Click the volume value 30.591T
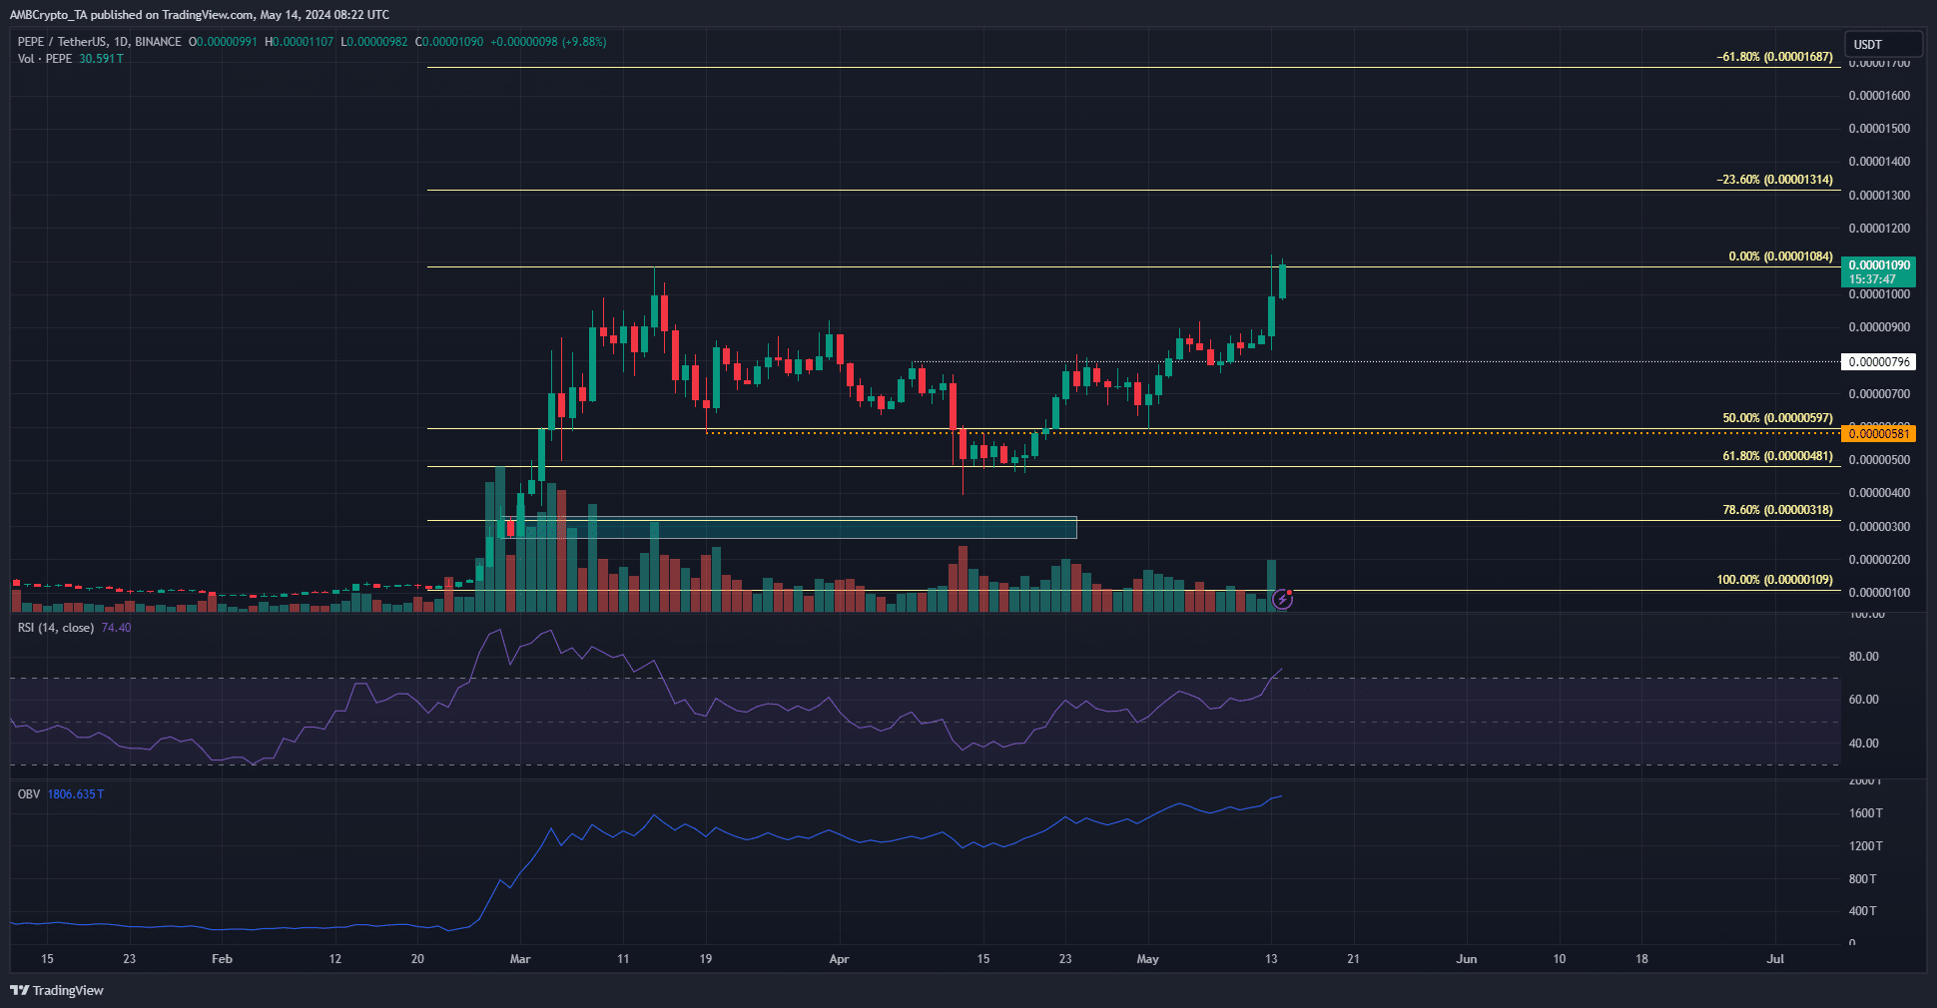Screen dimensions: 1937x1008 101,59
